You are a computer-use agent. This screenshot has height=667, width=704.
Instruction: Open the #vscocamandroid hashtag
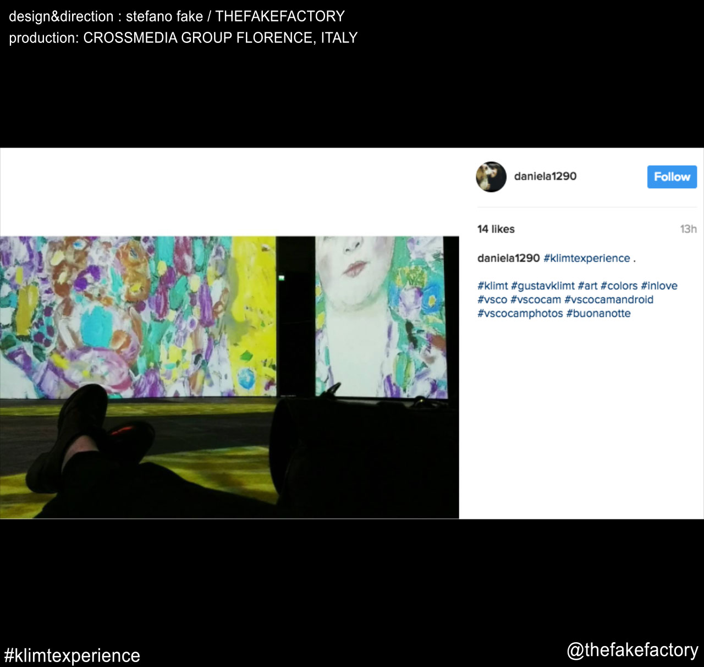point(609,299)
